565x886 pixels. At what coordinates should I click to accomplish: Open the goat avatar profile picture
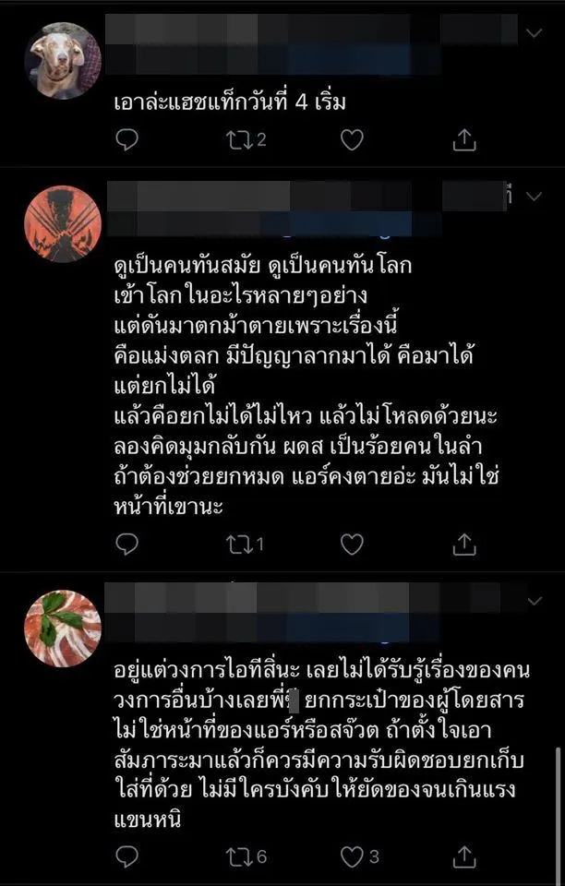point(63,61)
